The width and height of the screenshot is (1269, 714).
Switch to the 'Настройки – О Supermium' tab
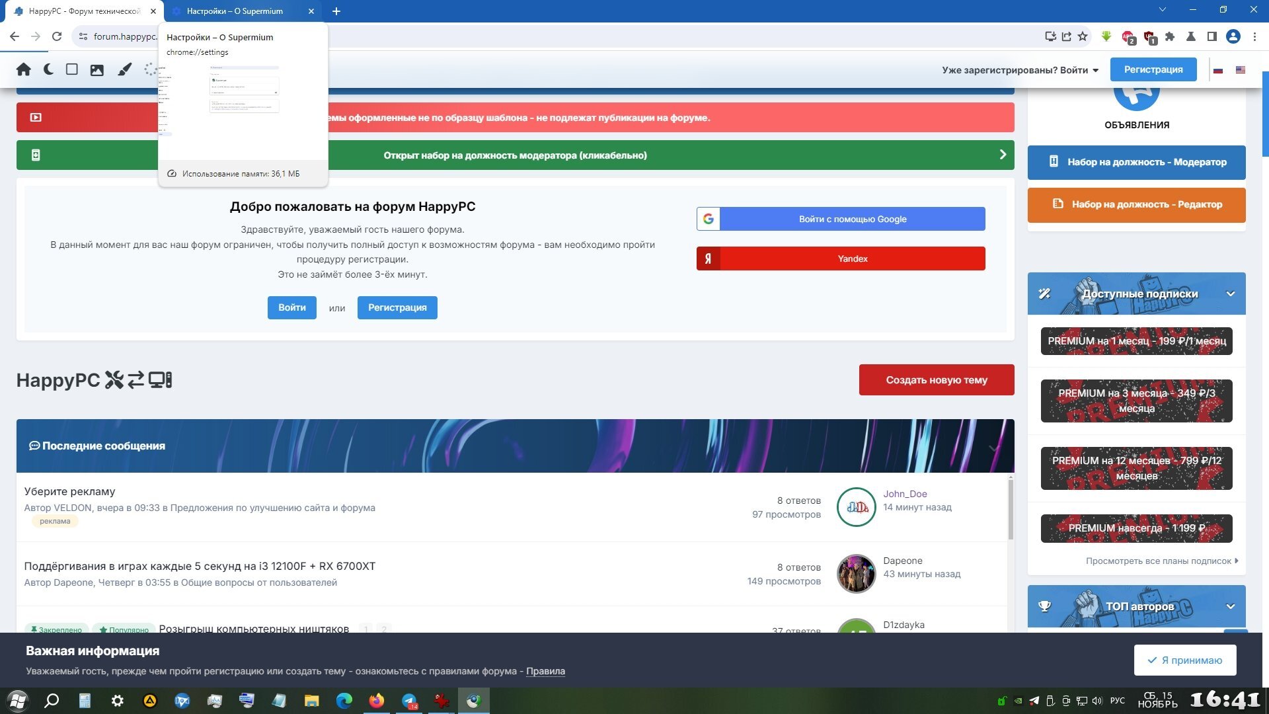pos(235,11)
